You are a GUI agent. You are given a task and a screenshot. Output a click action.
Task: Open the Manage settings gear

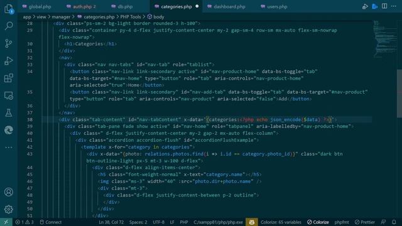click(9, 209)
